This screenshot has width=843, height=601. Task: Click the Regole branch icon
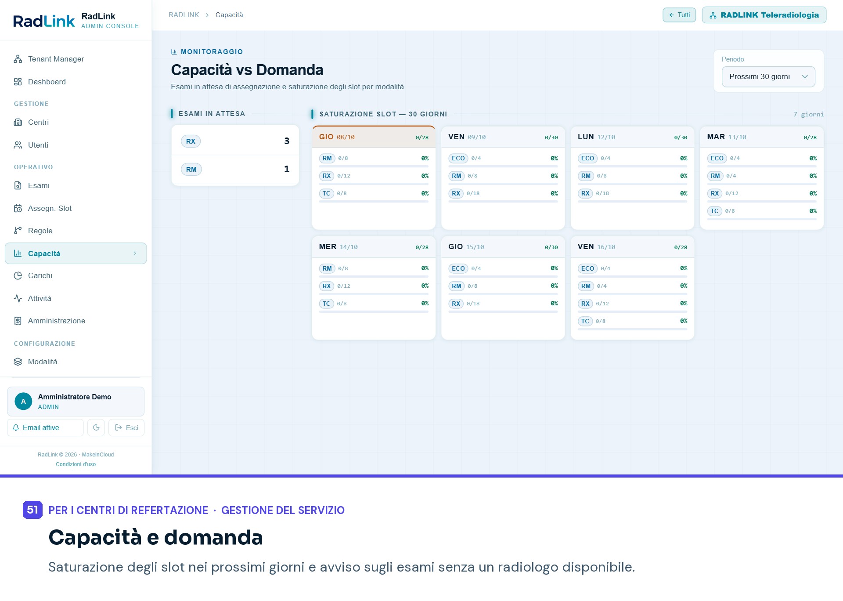[18, 231]
